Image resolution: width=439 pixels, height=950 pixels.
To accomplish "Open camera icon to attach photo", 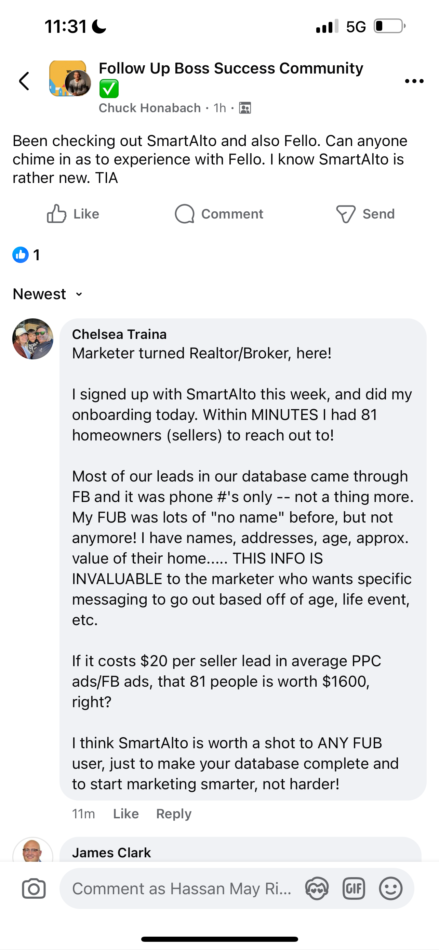I will tap(34, 889).
